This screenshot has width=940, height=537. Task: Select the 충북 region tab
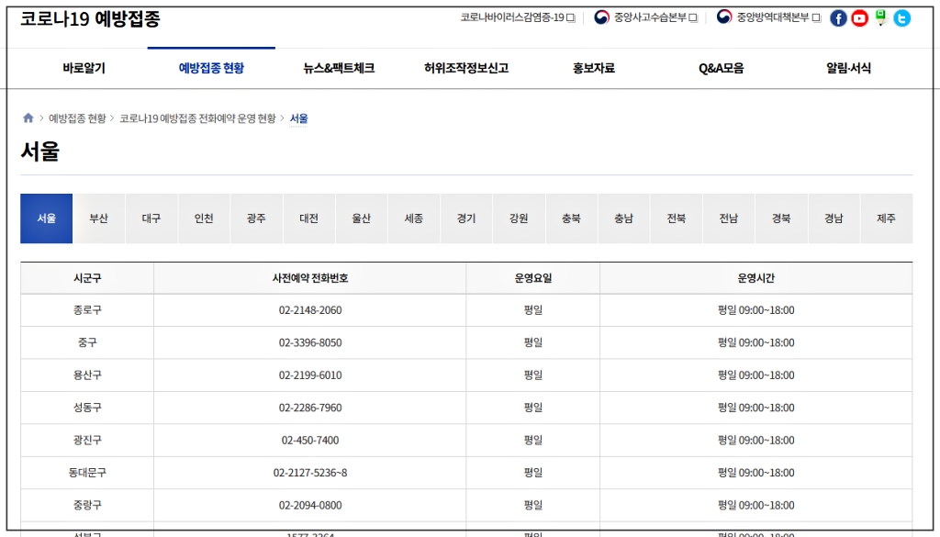[x=571, y=218]
